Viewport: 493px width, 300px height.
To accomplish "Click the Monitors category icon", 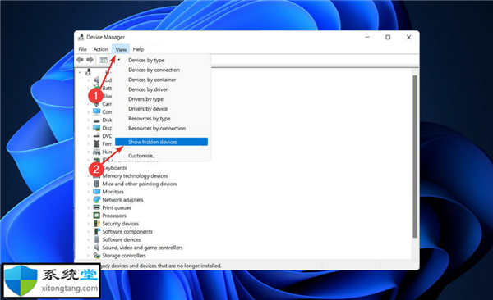I will pyautogui.click(x=96, y=192).
